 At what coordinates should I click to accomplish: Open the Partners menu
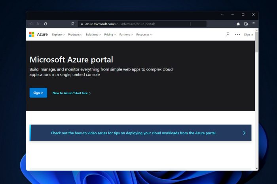pyautogui.click(x=126, y=35)
